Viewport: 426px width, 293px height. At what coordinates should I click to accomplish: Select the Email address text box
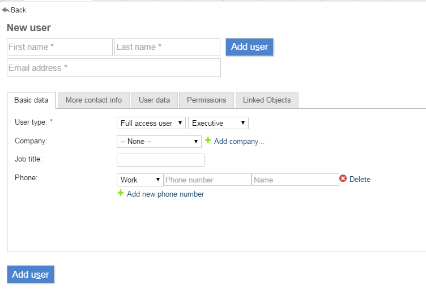pyautogui.click(x=114, y=68)
